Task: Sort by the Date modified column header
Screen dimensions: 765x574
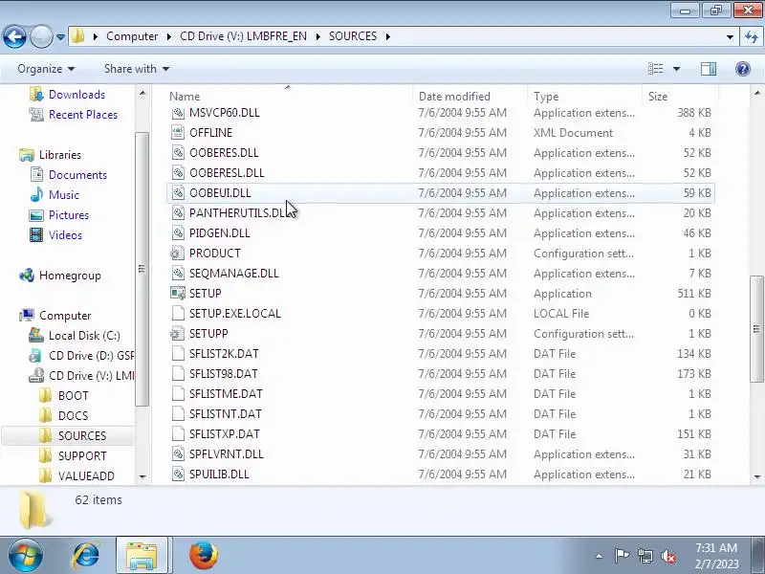Action: [x=454, y=97]
